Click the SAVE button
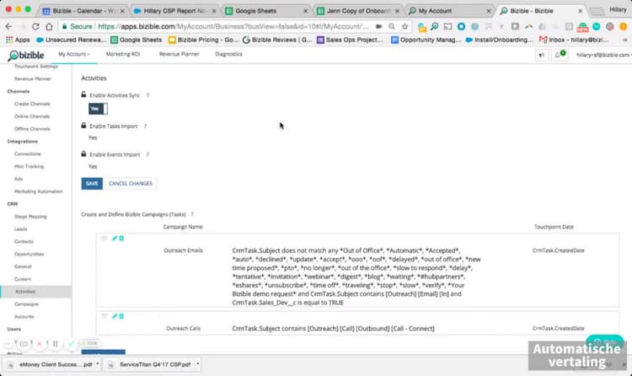The width and height of the screenshot is (632, 376). (92, 184)
